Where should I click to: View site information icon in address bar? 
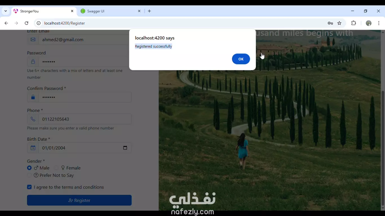pos(39,23)
